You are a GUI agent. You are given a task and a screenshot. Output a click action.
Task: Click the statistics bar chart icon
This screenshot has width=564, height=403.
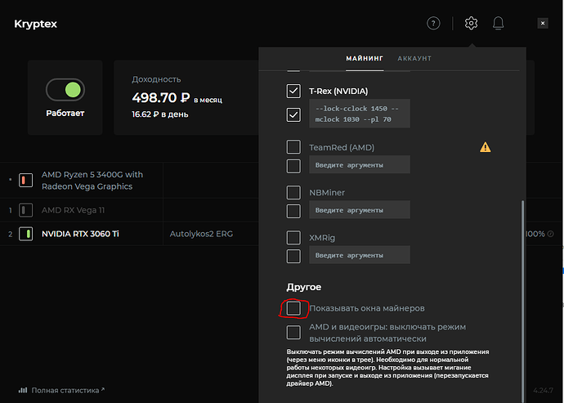click(x=23, y=390)
